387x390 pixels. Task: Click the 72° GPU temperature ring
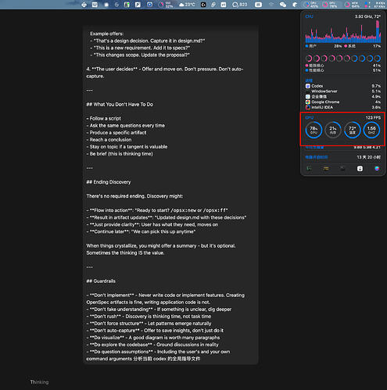[x=352, y=130]
